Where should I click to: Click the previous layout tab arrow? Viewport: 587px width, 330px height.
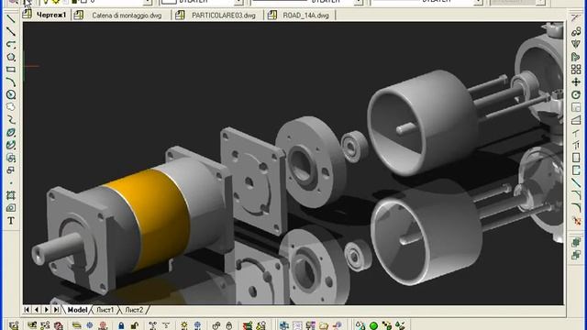click(37, 310)
